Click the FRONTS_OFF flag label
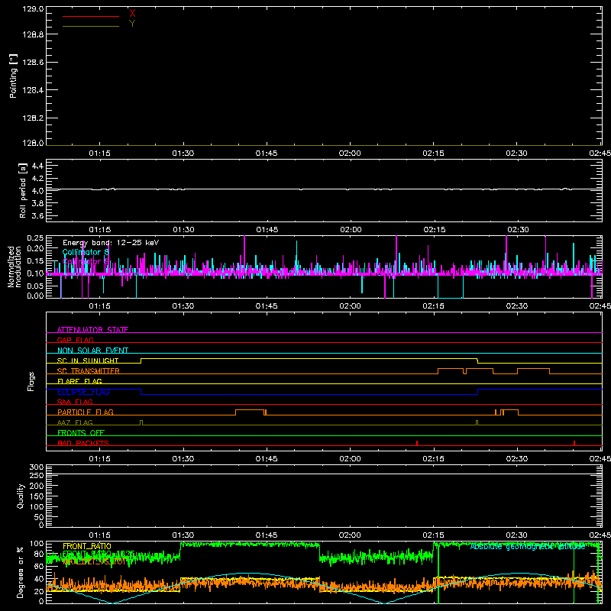The width and height of the screenshot is (611, 611). tap(81, 432)
